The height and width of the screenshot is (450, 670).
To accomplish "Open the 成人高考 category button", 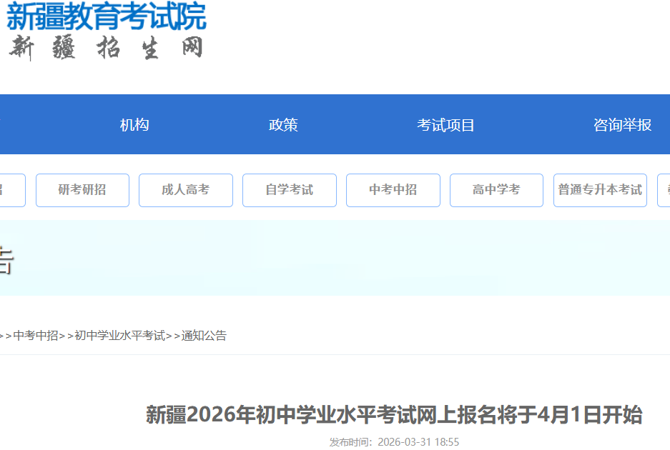I will click(x=186, y=190).
